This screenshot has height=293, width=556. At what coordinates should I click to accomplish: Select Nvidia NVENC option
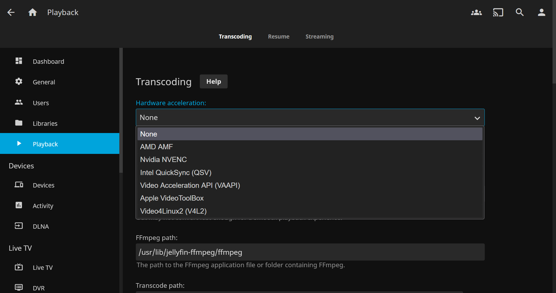tap(163, 160)
